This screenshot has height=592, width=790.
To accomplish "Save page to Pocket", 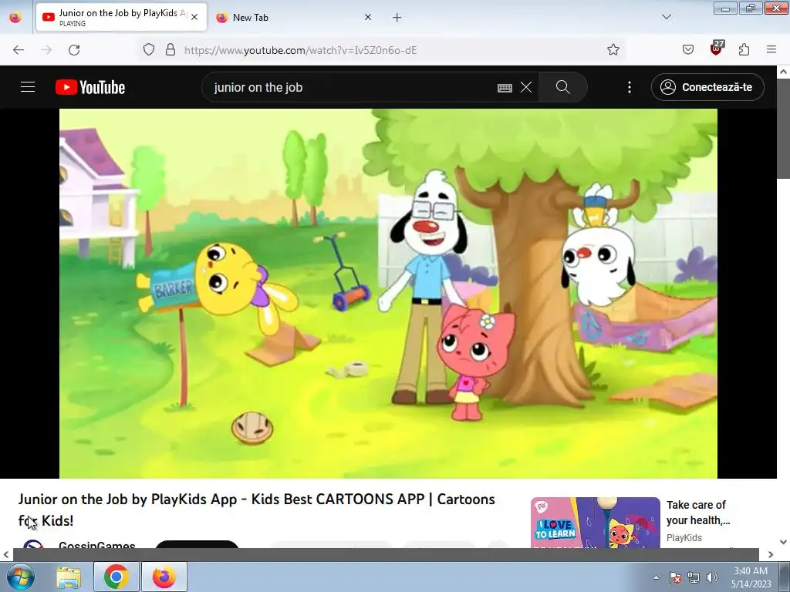I will click(688, 49).
